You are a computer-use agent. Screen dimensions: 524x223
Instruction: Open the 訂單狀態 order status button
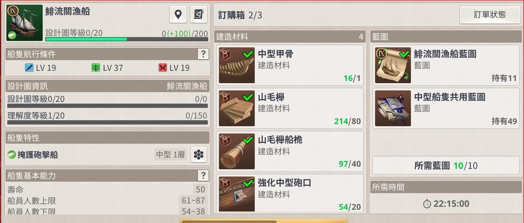tap(490, 15)
